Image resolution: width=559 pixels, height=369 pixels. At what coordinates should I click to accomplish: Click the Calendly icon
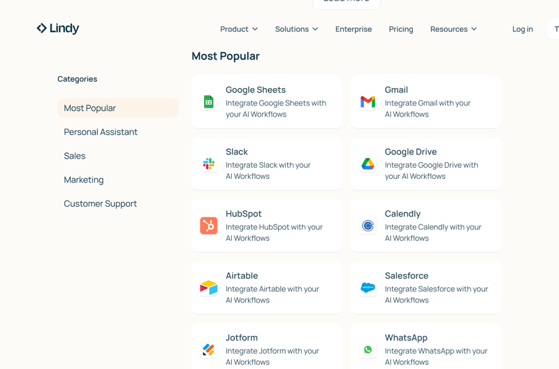(x=368, y=226)
